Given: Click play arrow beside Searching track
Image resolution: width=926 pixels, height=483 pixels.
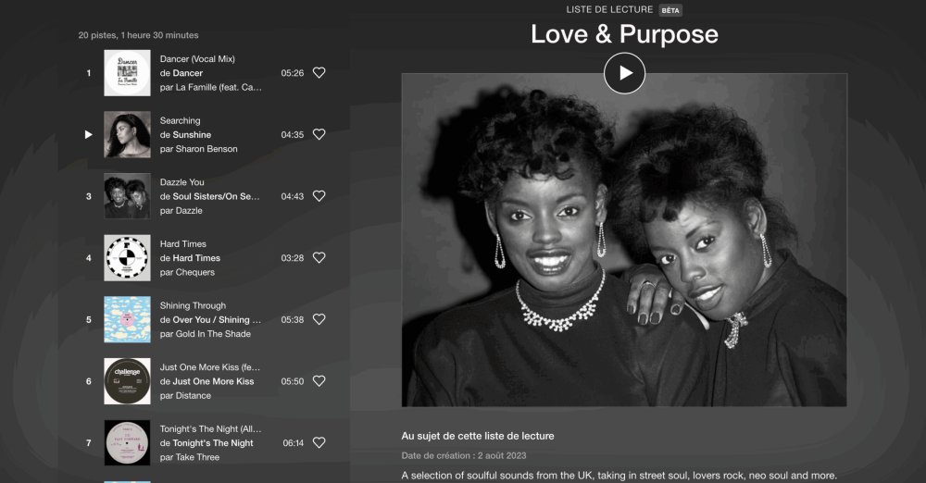Looking at the screenshot, I should 89,134.
